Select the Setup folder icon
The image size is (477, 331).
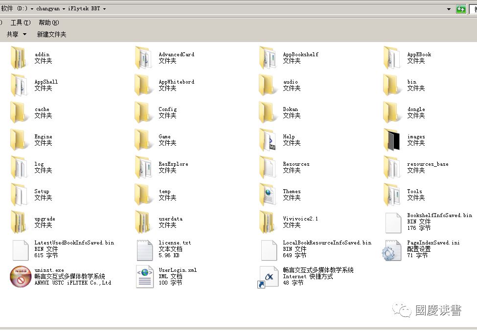point(19,194)
